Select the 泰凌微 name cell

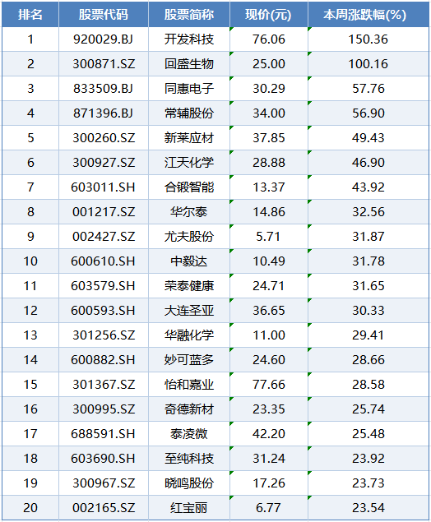tap(189, 434)
